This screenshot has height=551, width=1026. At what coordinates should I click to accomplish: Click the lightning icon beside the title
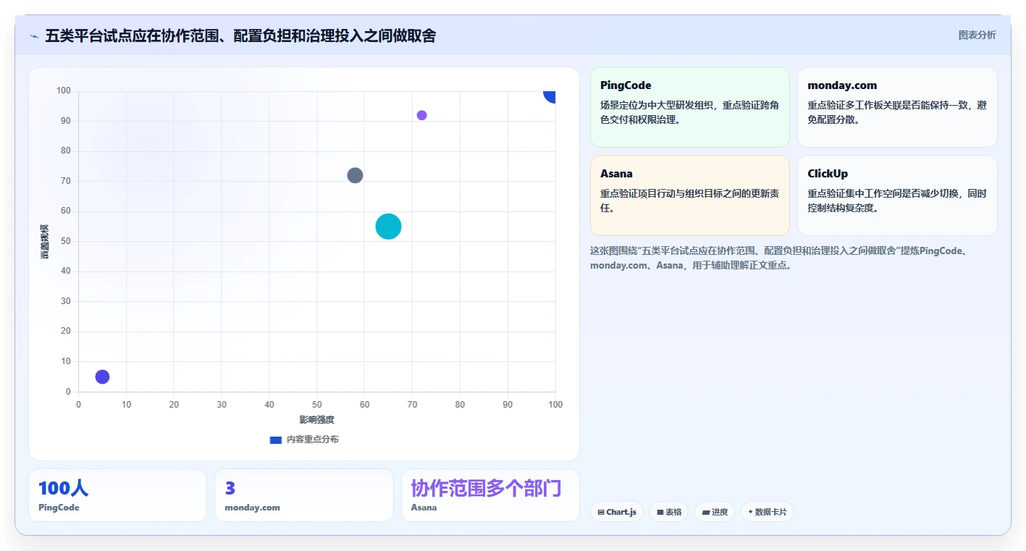click(x=34, y=36)
